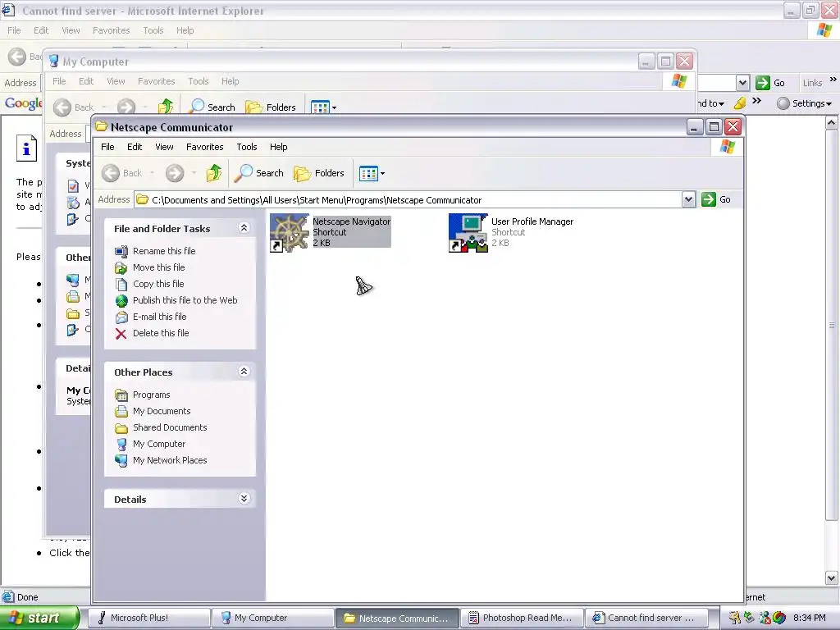The width and height of the screenshot is (840, 630).
Task: Click Search in My Computer window toolbar
Action: coord(212,107)
